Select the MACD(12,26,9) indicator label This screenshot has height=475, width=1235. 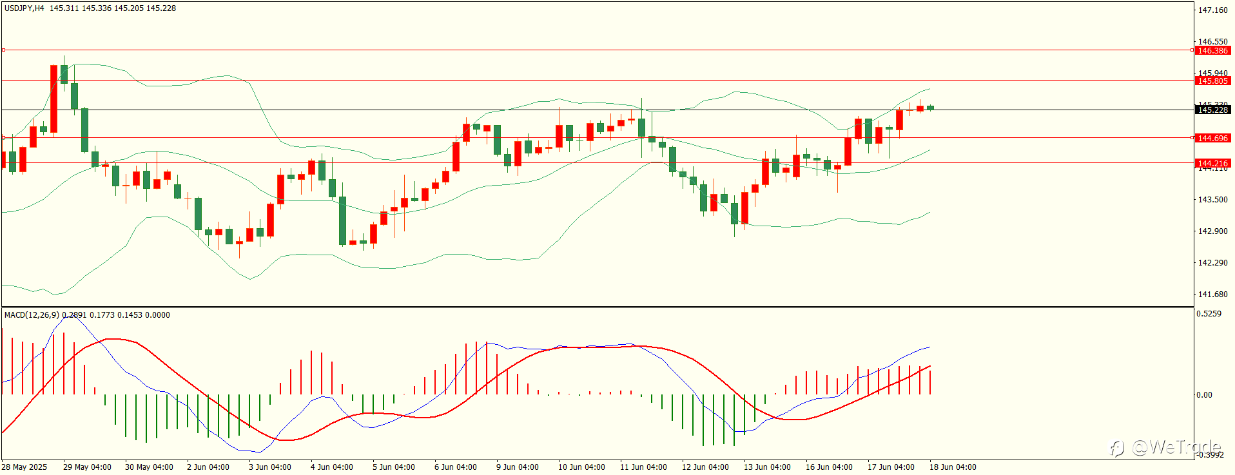[32, 315]
